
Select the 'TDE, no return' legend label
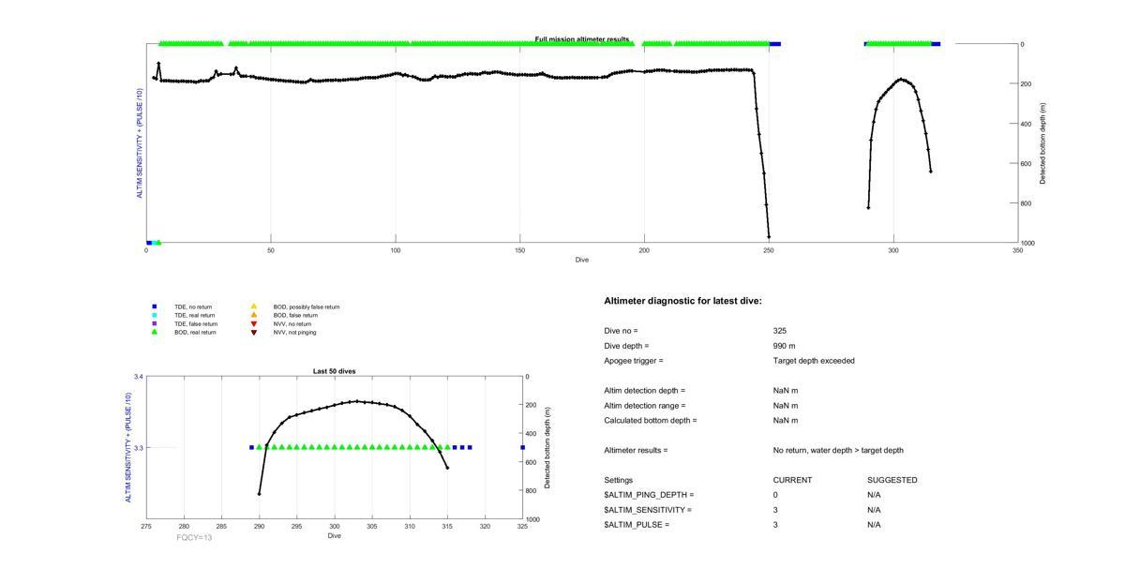[193, 306]
